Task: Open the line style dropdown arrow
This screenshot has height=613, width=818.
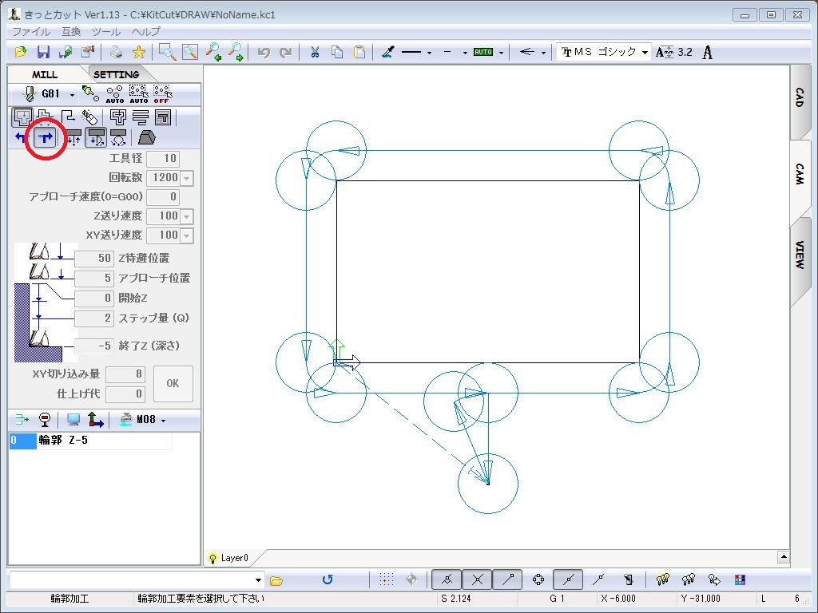Action: (429, 53)
